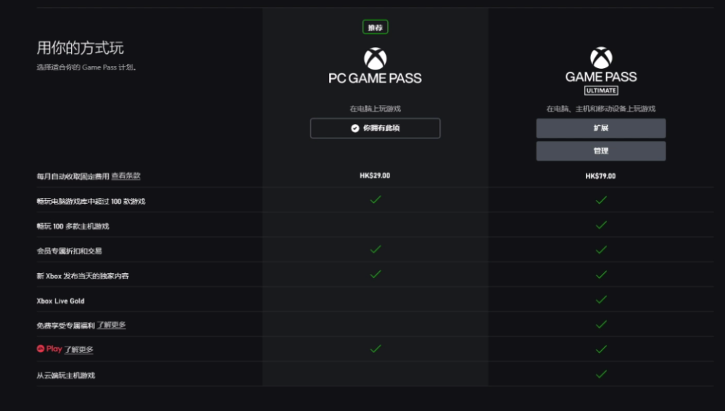Image resolution: width=725 pixels, height=411 pixels.
Task: Click PC Game Pass checkmark for 会员专属折扣和交易
Action: pos(375,249)
